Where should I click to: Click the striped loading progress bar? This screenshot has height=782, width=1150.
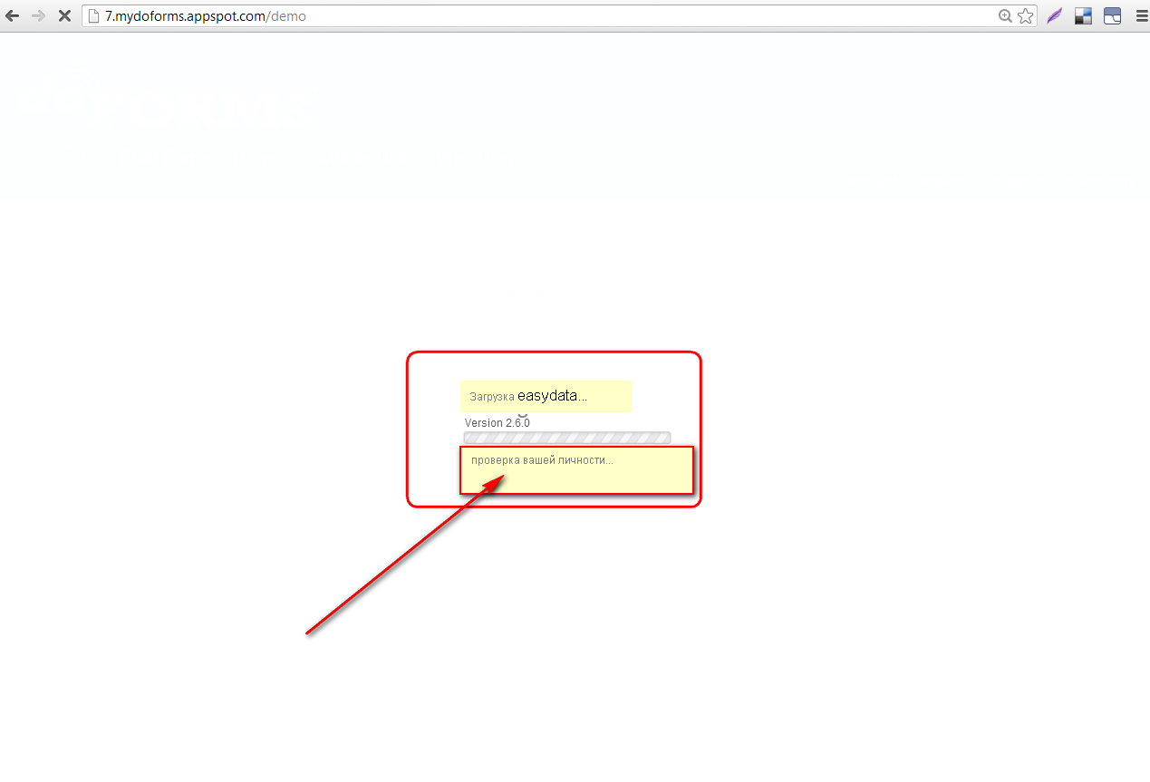pyautogui.click(x=566, y=438)
